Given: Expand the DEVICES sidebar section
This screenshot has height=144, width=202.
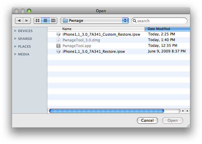Looking at the screenshot, I should tap(16, 31).
